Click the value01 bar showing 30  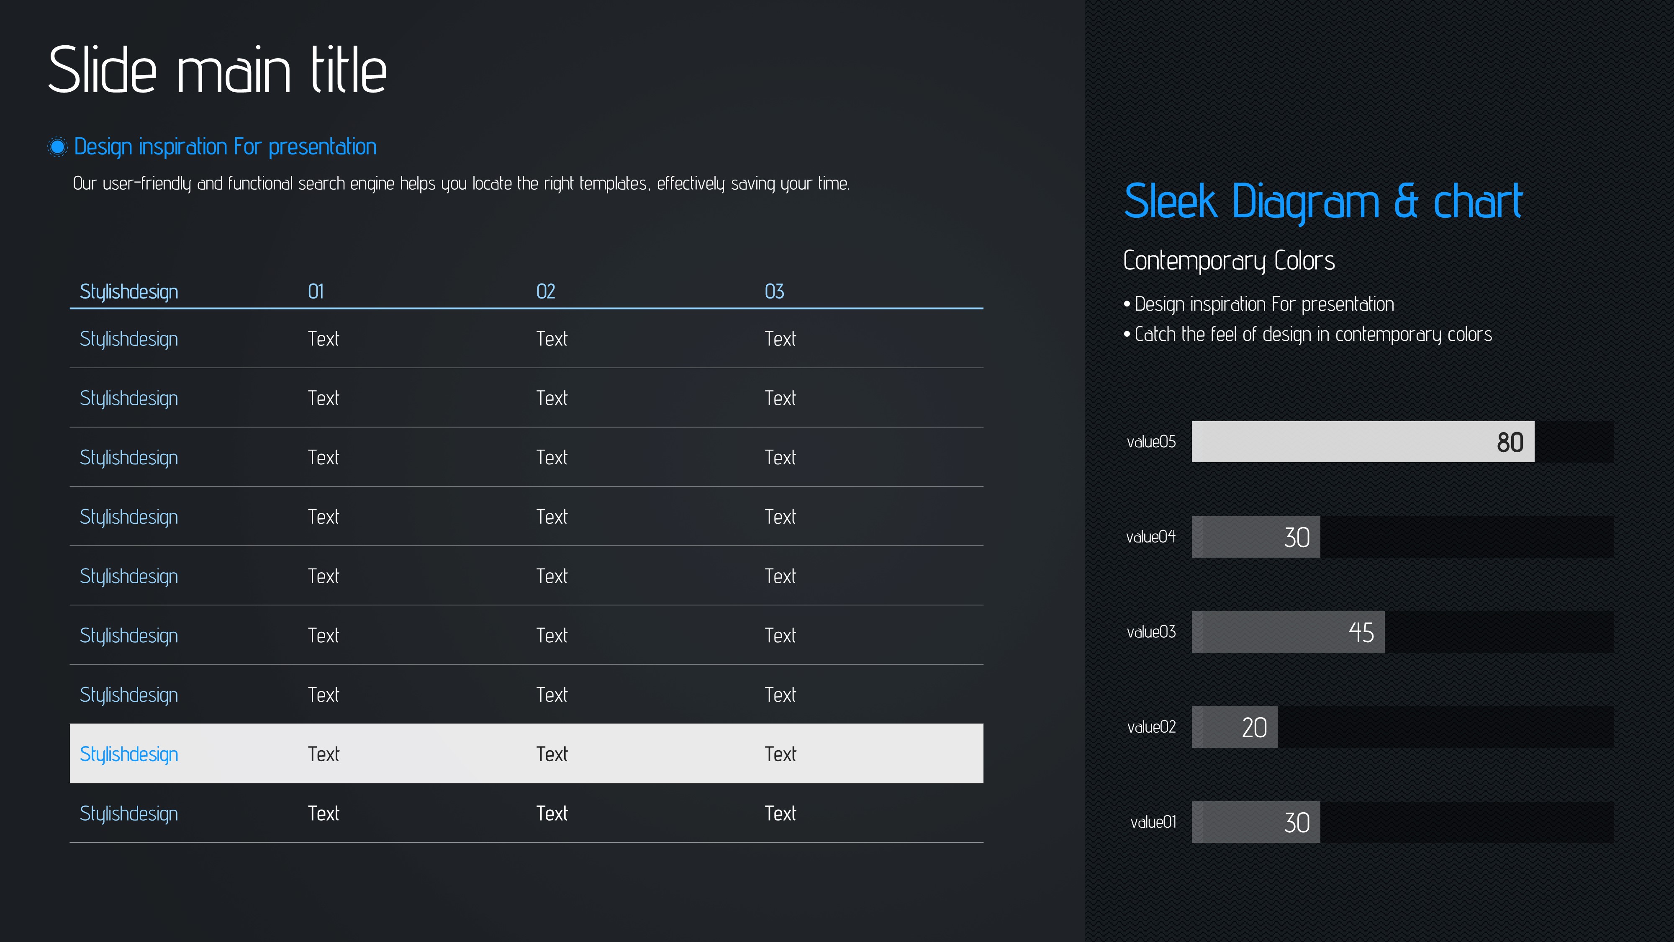click(x=1255, y=822)
